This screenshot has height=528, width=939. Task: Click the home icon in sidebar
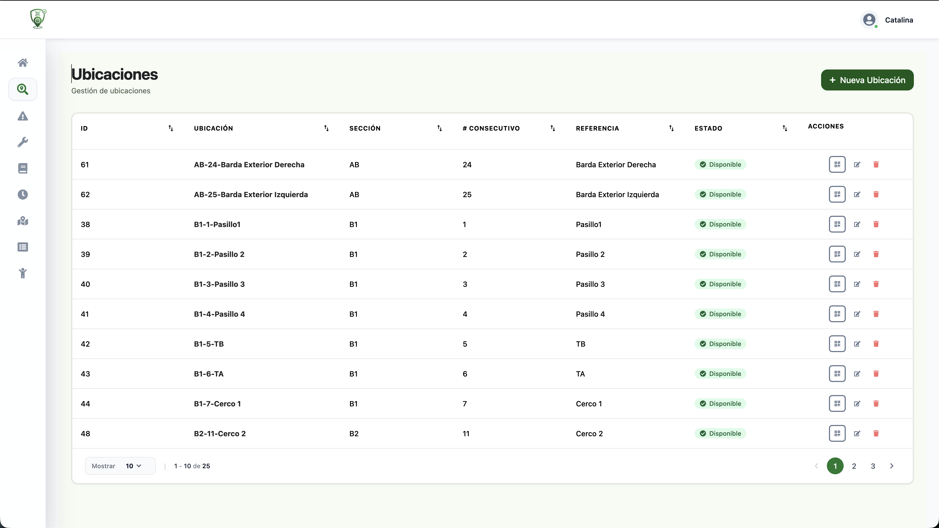click(23, 63)
